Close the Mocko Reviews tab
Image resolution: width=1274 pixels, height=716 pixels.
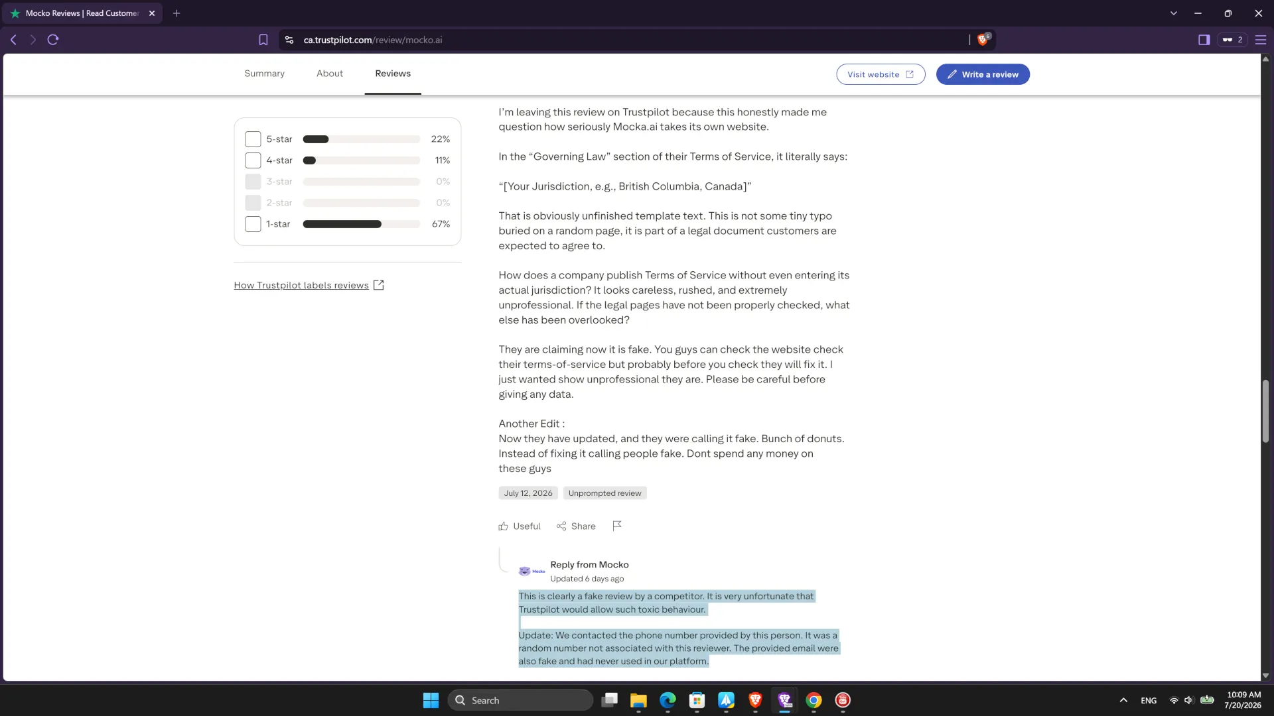pyautogui.click(x=152, y=13)
